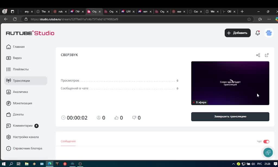Switch to the Сообщения tab
Viewport: 278px width, 167px height.
click(x=68, y=141)
